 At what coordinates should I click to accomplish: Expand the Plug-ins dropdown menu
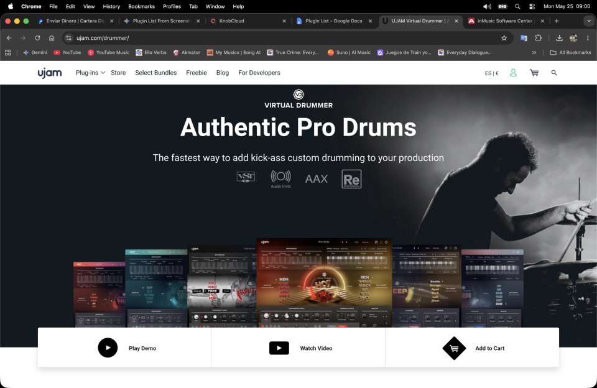pos(90,73)
